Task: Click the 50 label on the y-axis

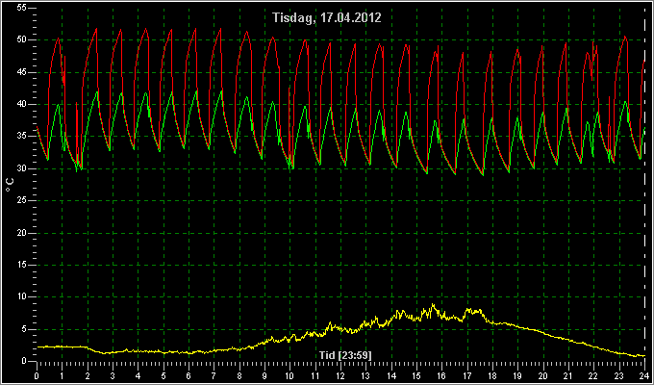Action: click(22, 40)
